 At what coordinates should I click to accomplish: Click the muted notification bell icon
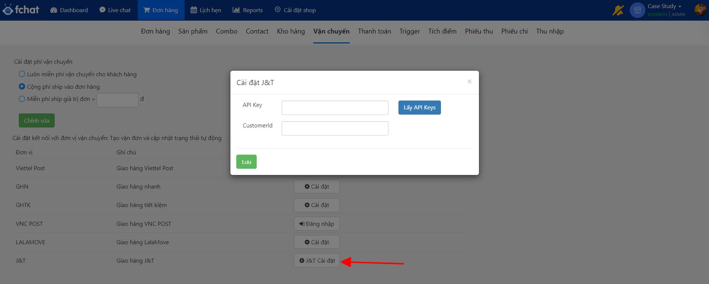618,10
